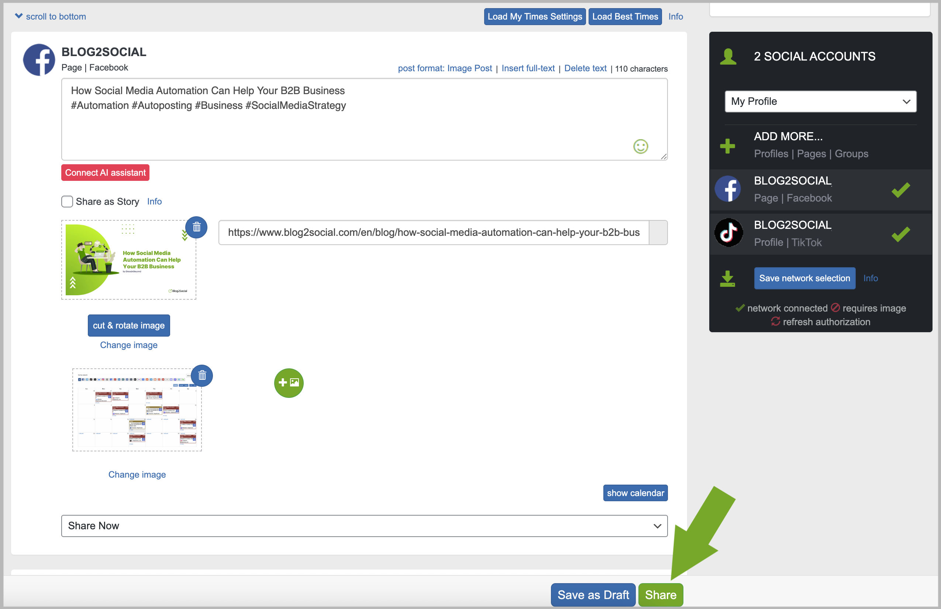The image size is (941, 609).
Task: Click Groups link under Add More
Action: [x=851, y=154]
